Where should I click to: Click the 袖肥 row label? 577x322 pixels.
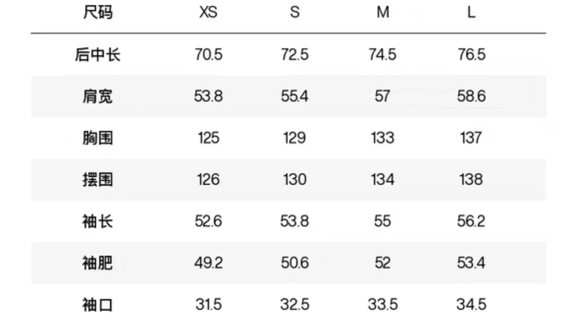click(x=98, y=263)
